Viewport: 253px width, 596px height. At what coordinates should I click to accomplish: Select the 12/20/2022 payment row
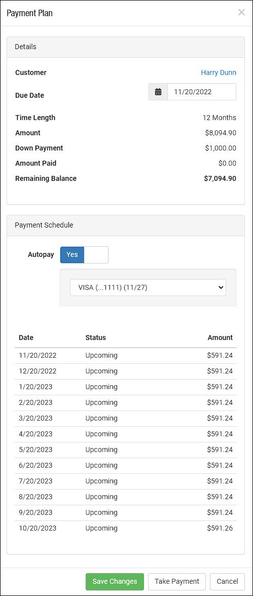126,371
